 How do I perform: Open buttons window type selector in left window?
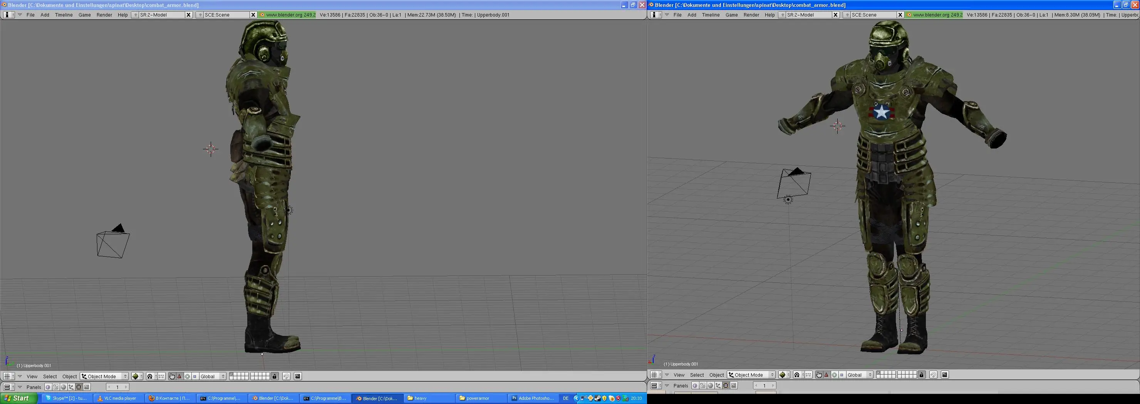click(x=9, y=387)
